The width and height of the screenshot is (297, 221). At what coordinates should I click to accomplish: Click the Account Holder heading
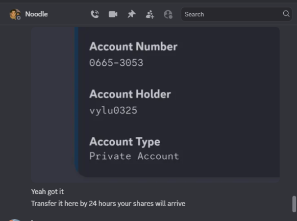point(130,94)
